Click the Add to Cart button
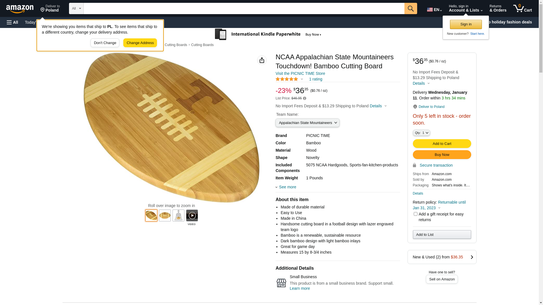This screenshot has width=543, height=305. click(x=442, y=144)
